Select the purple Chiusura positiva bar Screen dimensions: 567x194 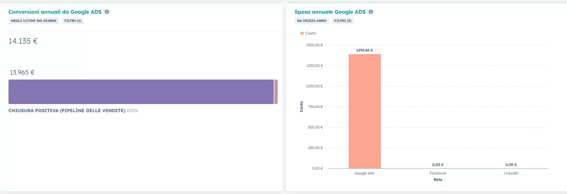click(141, 92)
